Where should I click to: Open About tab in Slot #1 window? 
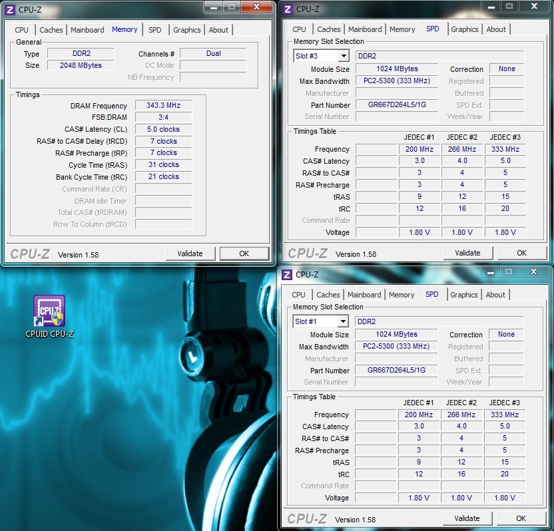point(495,295)
